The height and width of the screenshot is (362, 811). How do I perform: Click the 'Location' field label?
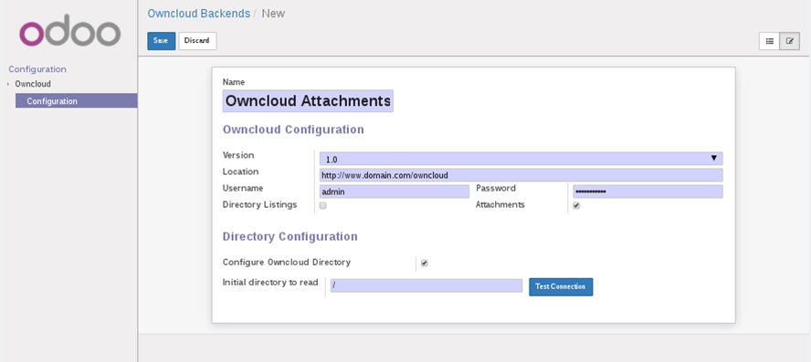(x=240, y=171)
